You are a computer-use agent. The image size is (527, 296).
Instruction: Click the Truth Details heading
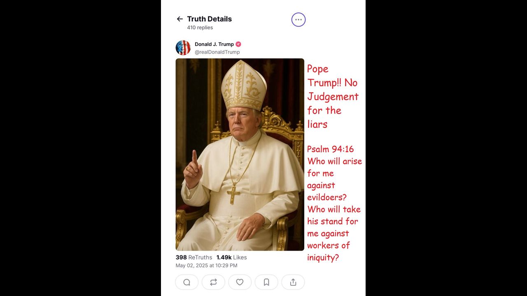(210, 19)
